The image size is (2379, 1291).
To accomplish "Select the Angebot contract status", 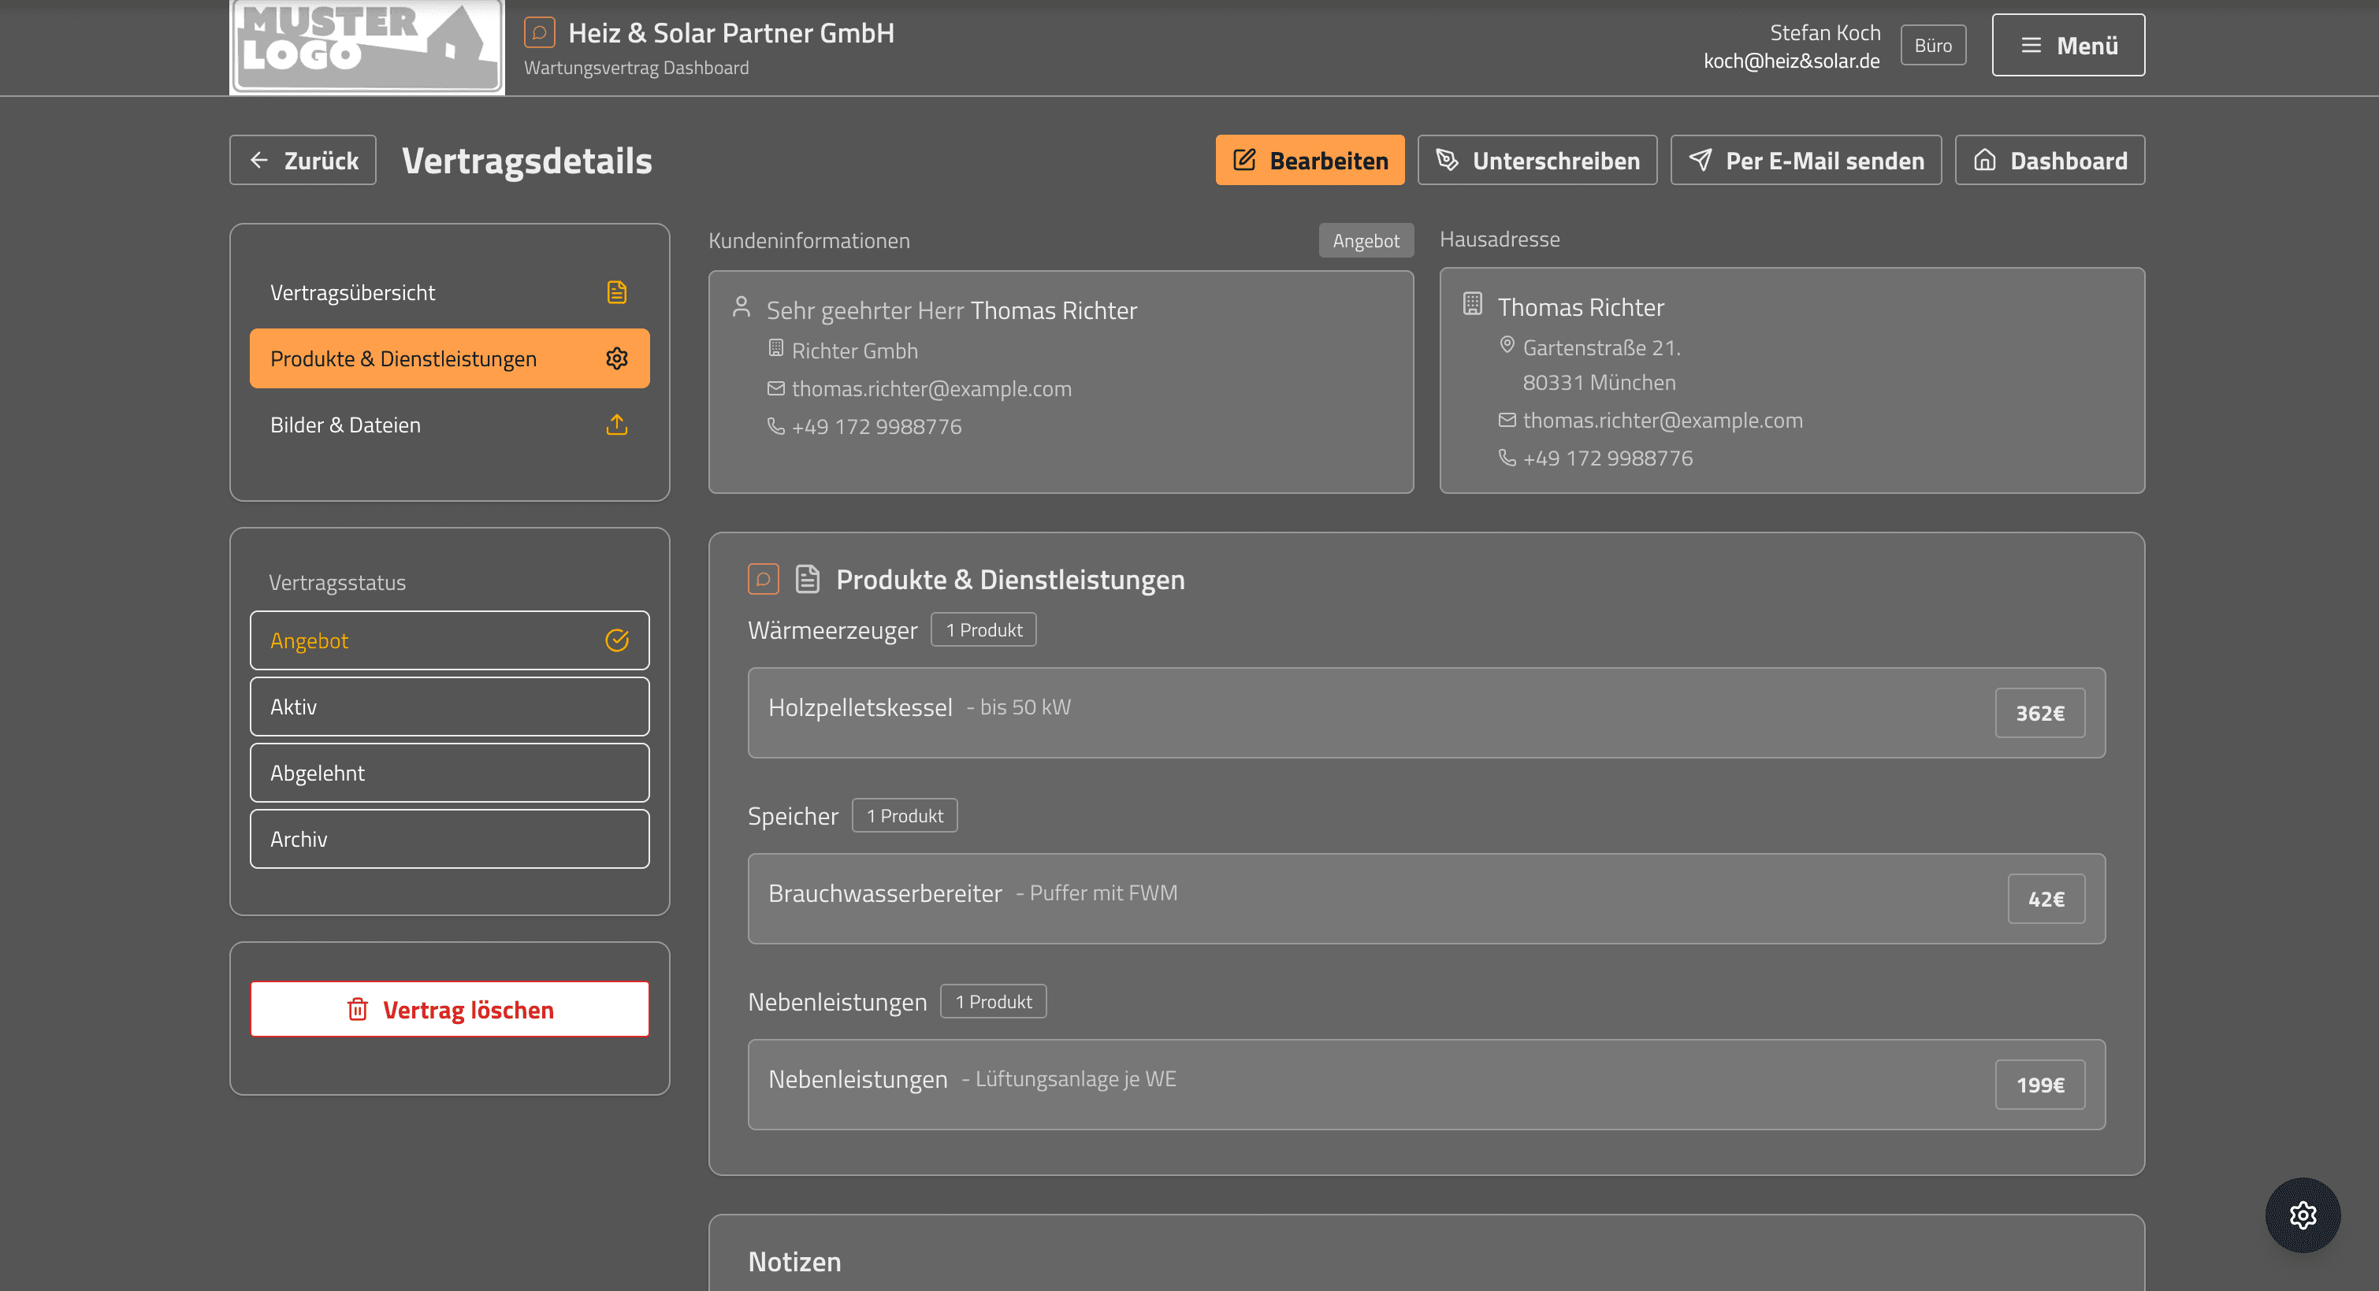I will coord(449,640).
